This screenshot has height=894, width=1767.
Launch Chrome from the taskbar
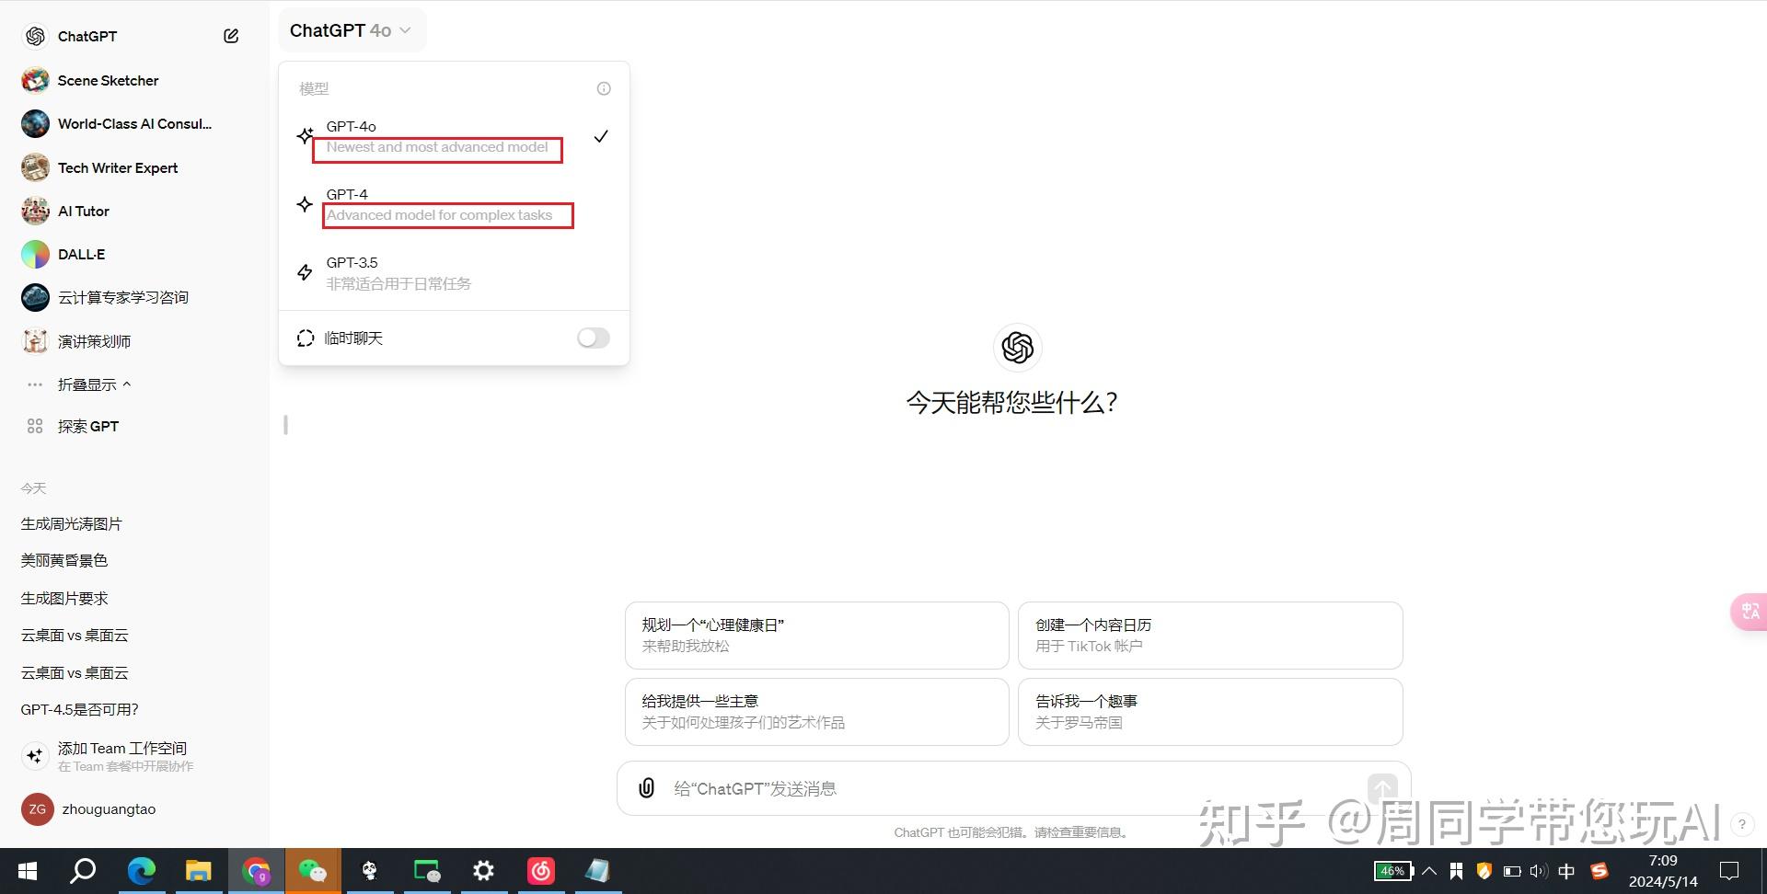[x=257, y=870]
